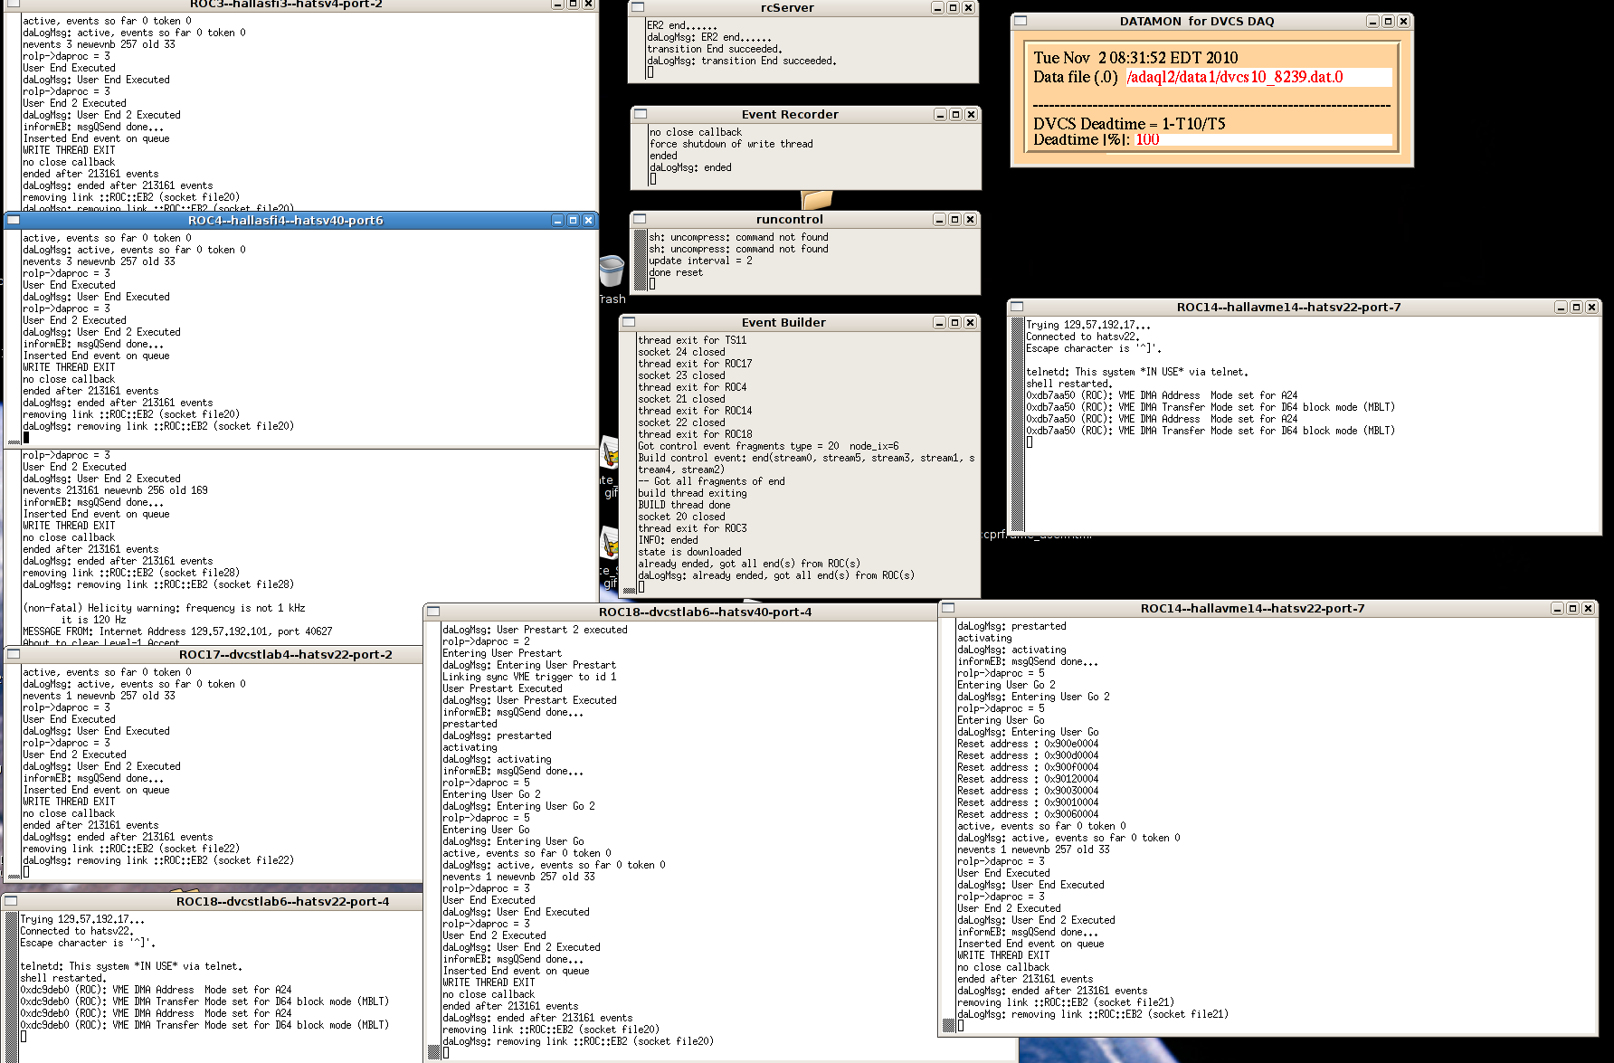Viewport: 1614px width, 1063px height.
Task: Close the rcServer window
Action: [x=968, y=8]
